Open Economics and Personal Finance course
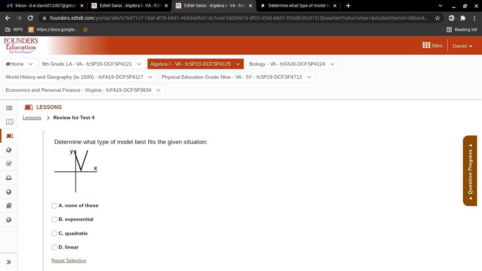 [x=79, y=90]
